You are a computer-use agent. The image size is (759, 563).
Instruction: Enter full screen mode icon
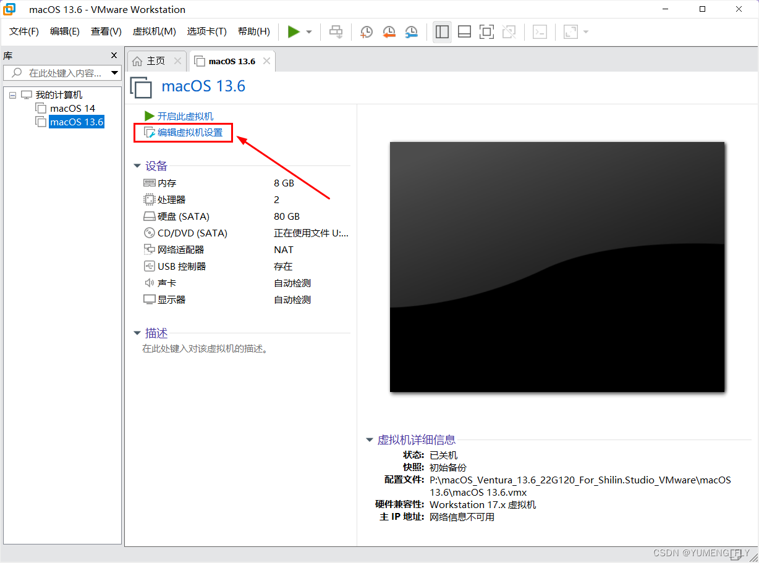pos(487,32)
